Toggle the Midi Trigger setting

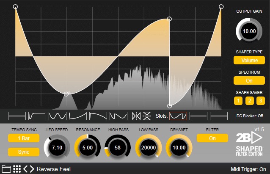(248, 169)
